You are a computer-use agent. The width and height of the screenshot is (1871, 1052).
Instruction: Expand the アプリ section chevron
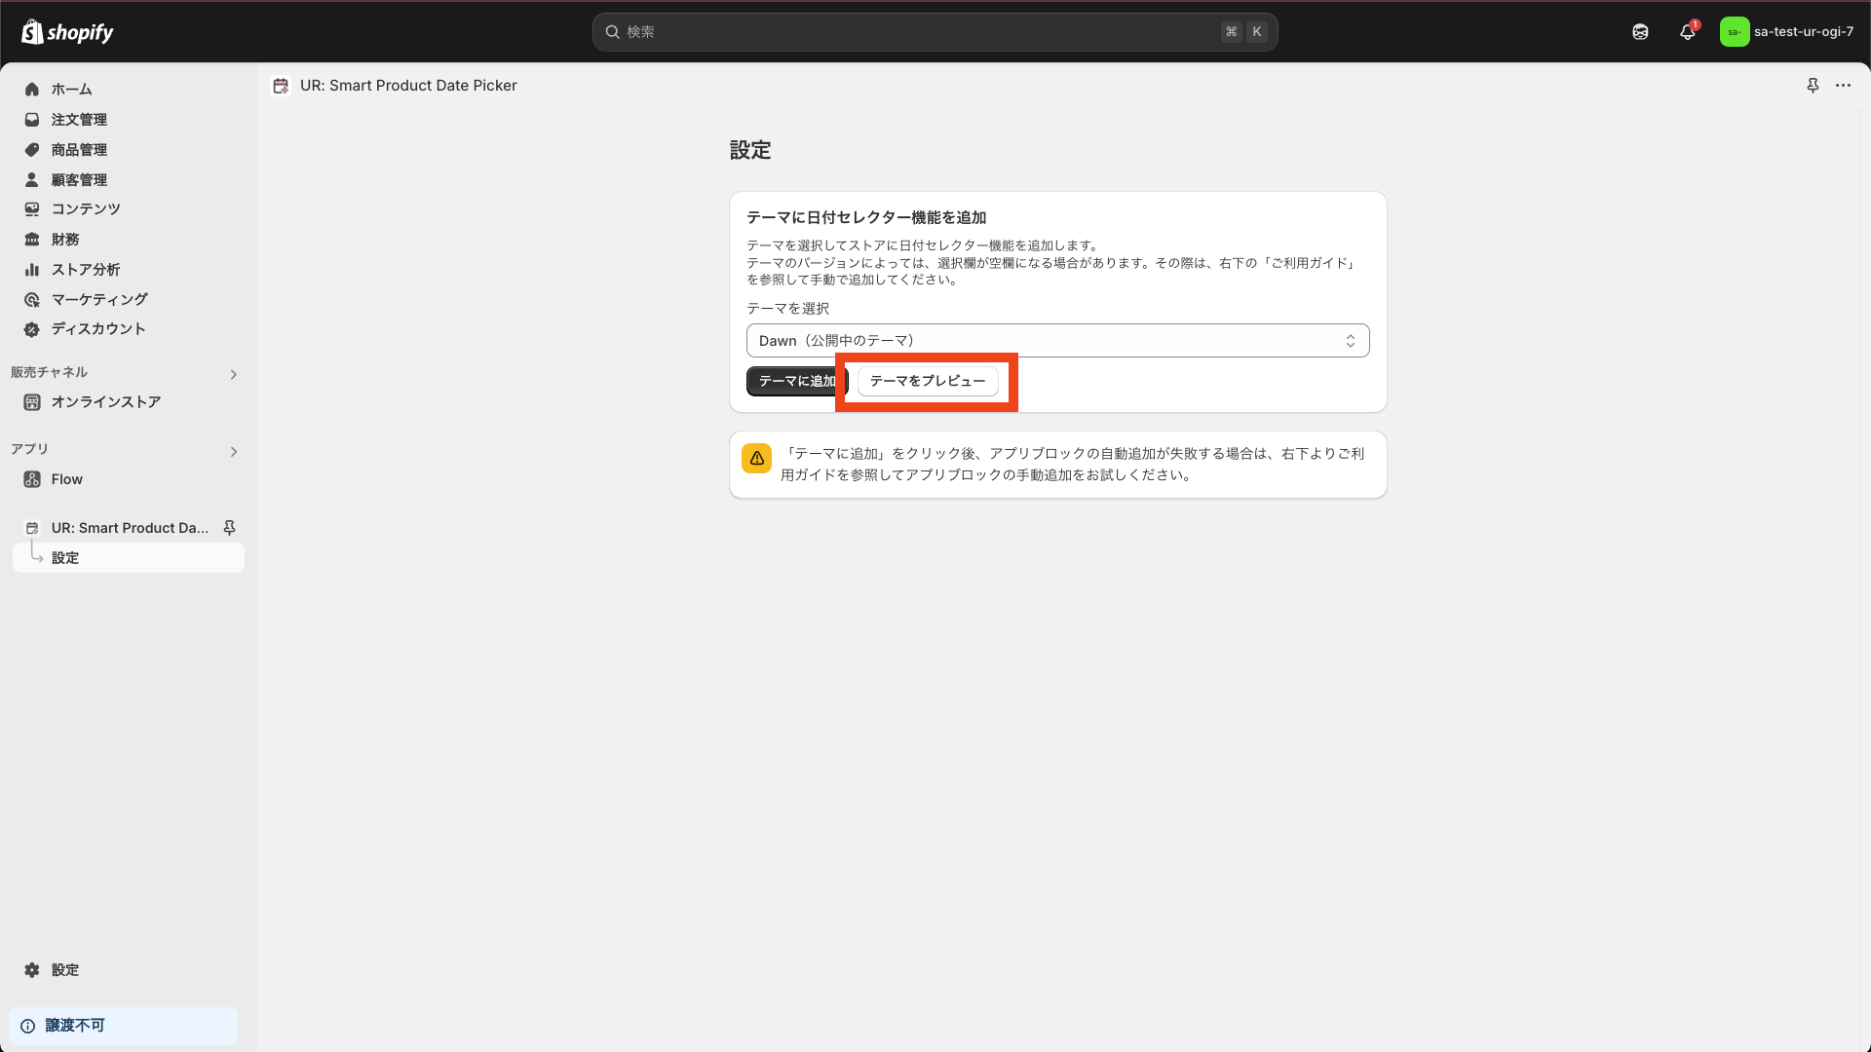[x=233, y=451]
